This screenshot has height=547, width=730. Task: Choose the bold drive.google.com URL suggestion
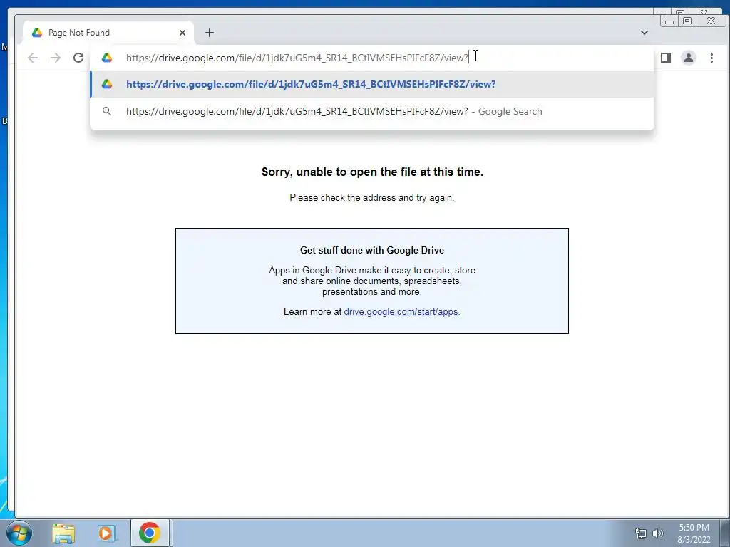point(372,84)
